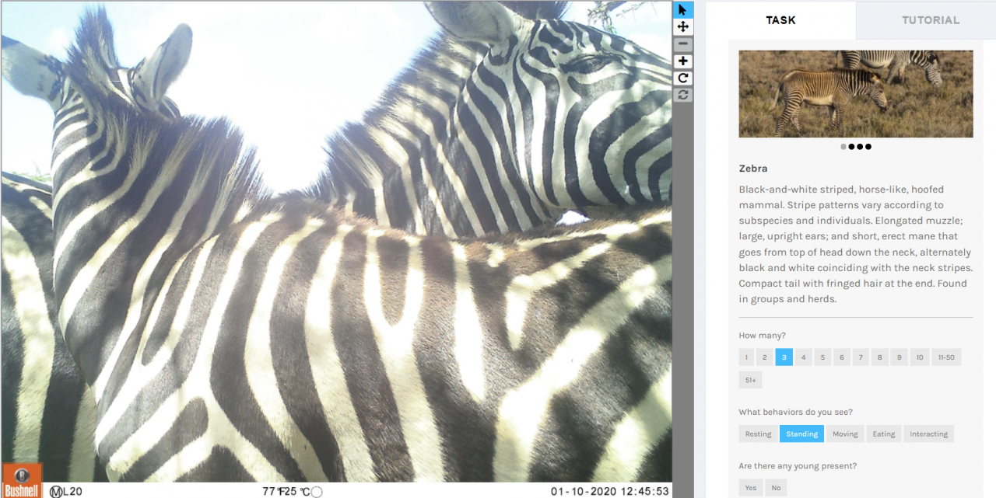Activate the pan image tool
This screenshot has width=996, height=498.
(682, 27)
